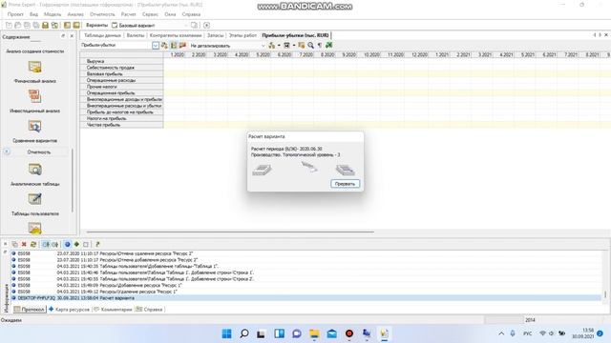The height and width of the screenshot is (343, 611).
Task: Toggle the square filter in protocol toolbar
Action: [86, 244]
